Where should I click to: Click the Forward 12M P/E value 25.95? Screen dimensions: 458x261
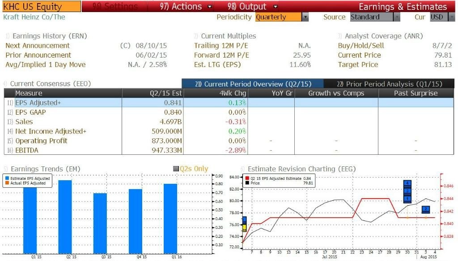(x=302, y=55)
